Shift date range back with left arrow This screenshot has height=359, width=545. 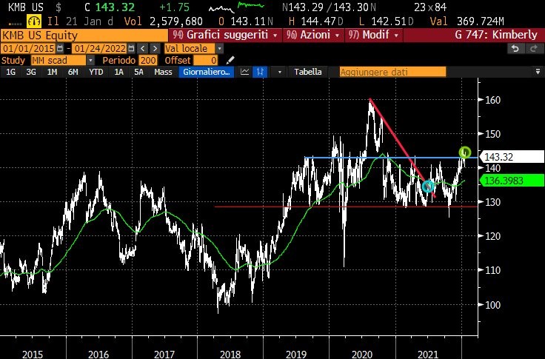pos(142,48)
